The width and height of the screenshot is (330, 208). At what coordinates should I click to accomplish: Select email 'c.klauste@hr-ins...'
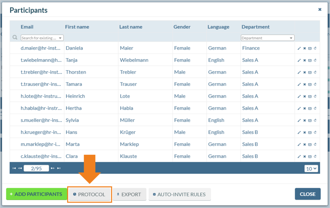coord(41,156)
